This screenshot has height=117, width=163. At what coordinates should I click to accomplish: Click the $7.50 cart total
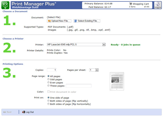click(x=147, y=7)
